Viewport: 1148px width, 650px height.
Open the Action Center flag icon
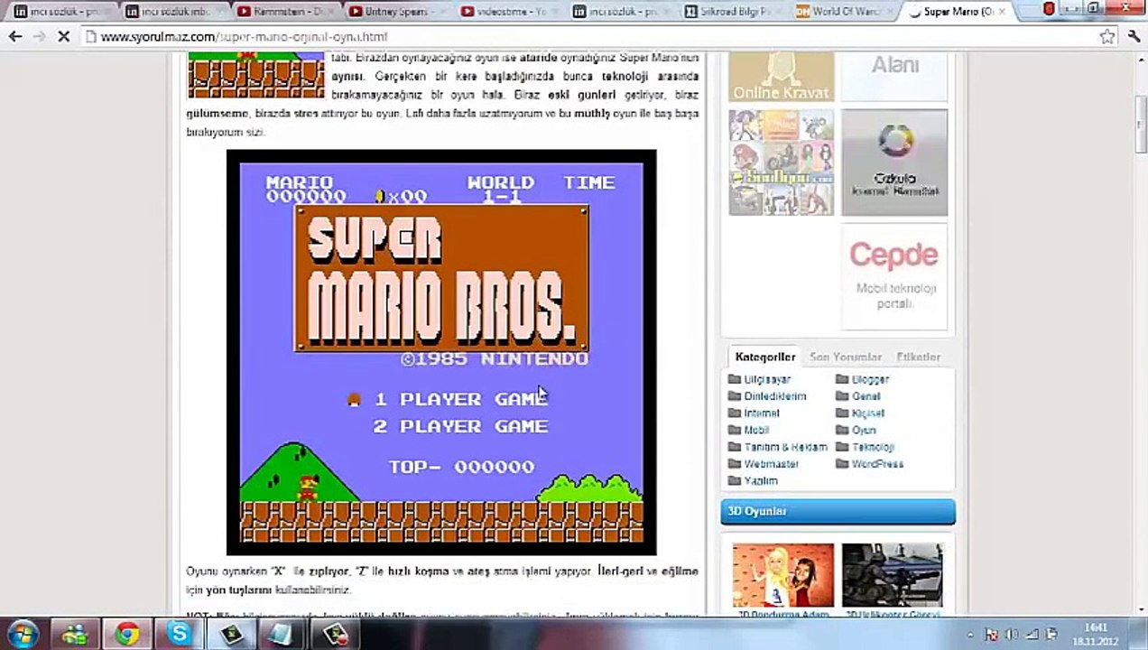[x=992, y=636]
